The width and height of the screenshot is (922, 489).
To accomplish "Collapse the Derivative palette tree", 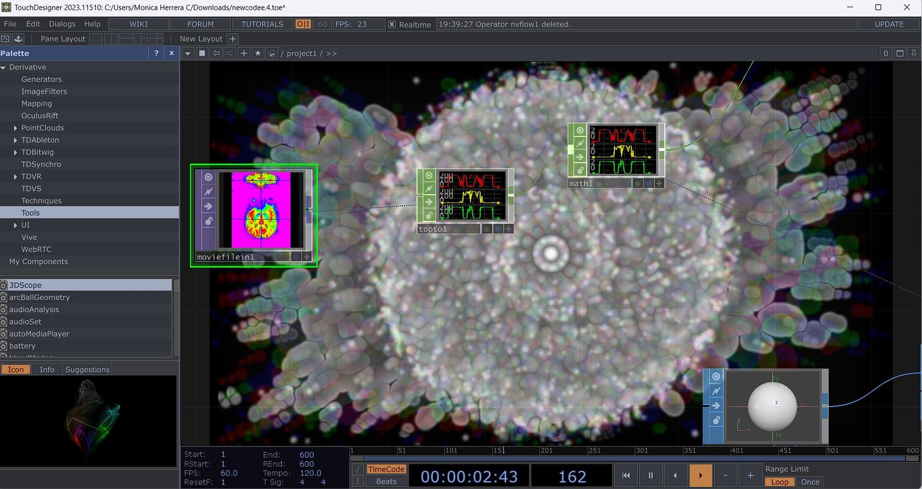I will pyautogui.click(x=3, y=67).
